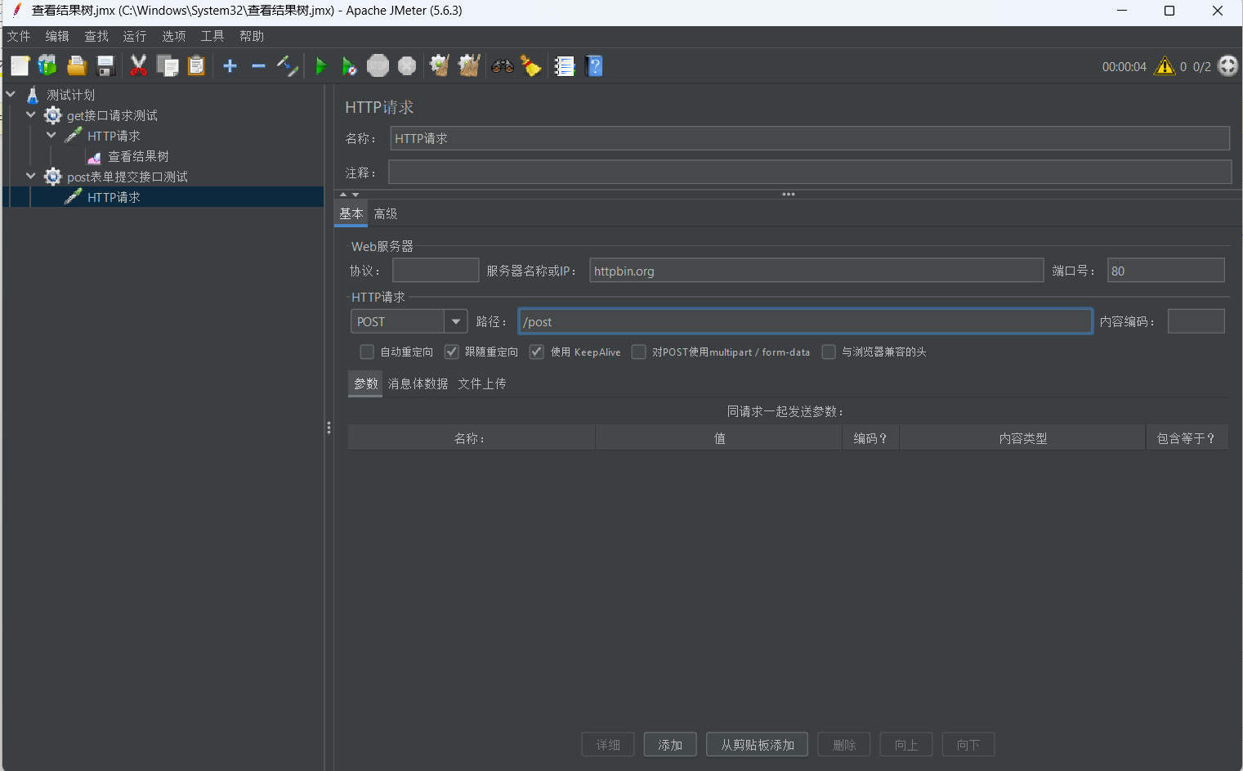
Task: Uncheck 跟随重定向 checkbox
Action: point(451,352)
